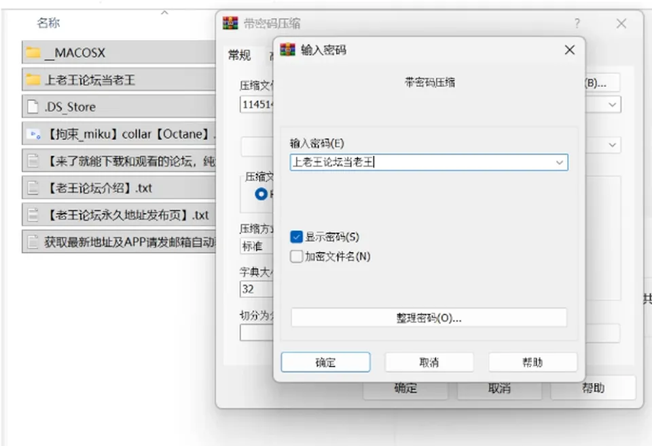Click 帮助 in the 输入密码 dialog
The image size is (652, 446).
pyautogui.click(x=532, y=362)
